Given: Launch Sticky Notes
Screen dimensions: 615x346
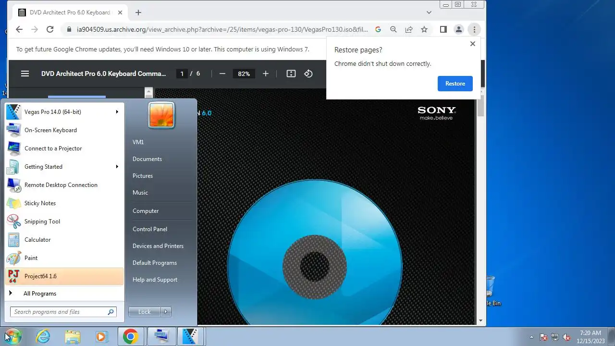Looking at the screenshot, I should [x=64, y=203].
